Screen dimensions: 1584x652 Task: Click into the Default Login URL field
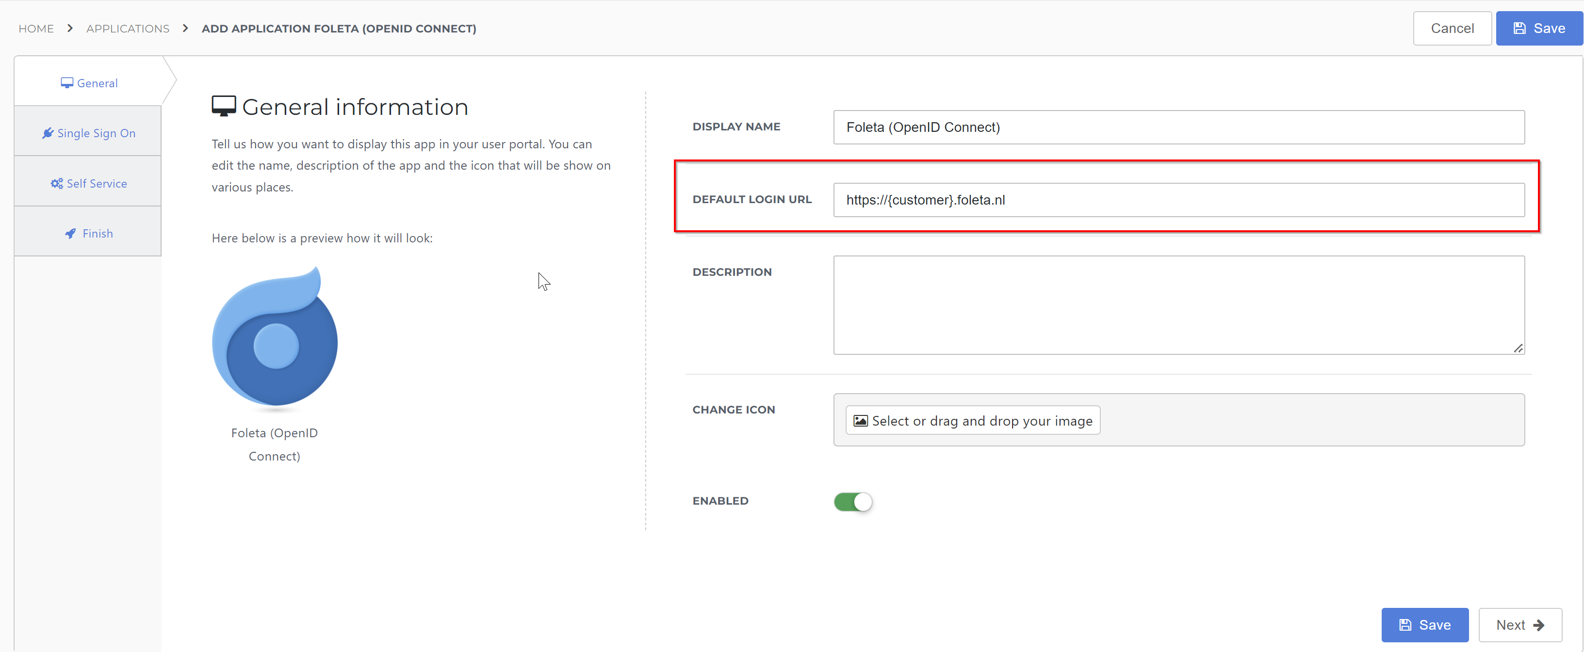coord(1179,200)
